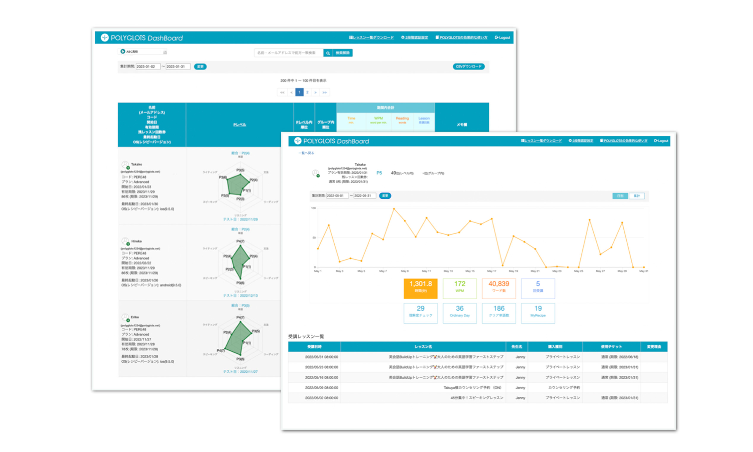Click the Reading words column header

pos(402,120)
